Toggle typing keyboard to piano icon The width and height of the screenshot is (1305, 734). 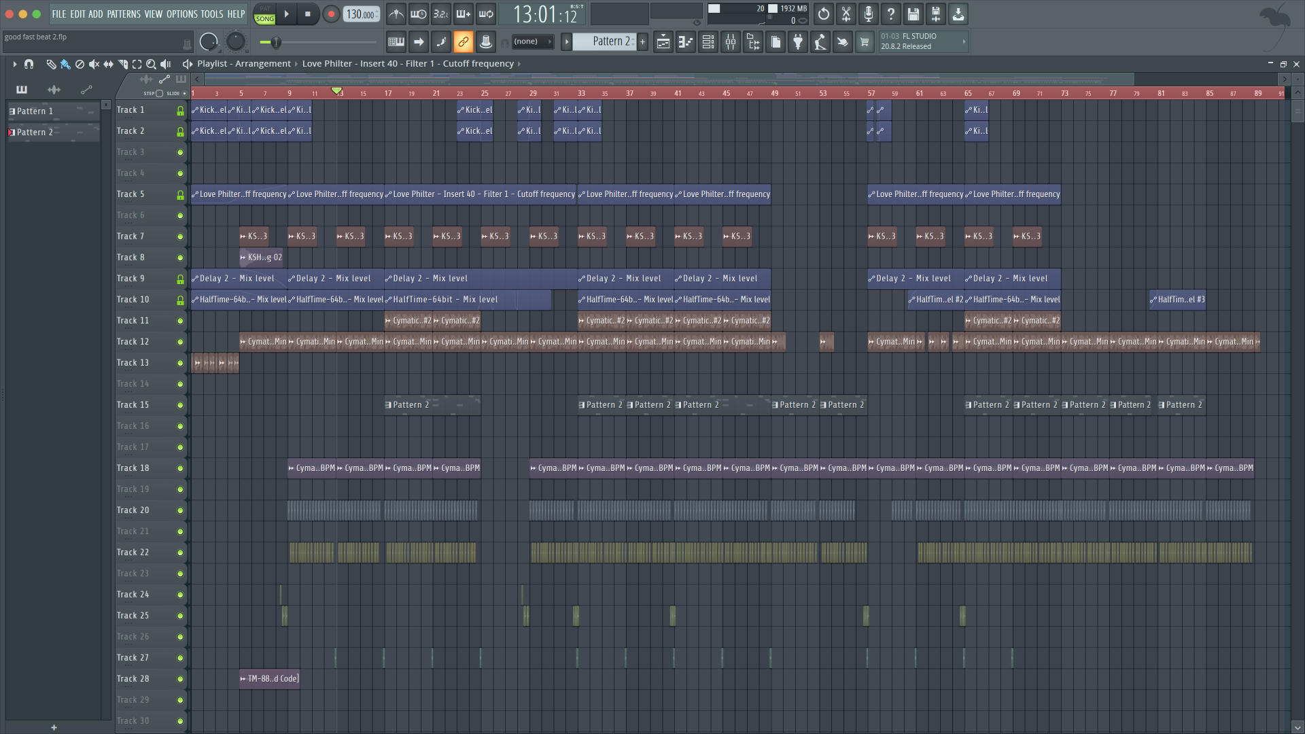[396, 42]
